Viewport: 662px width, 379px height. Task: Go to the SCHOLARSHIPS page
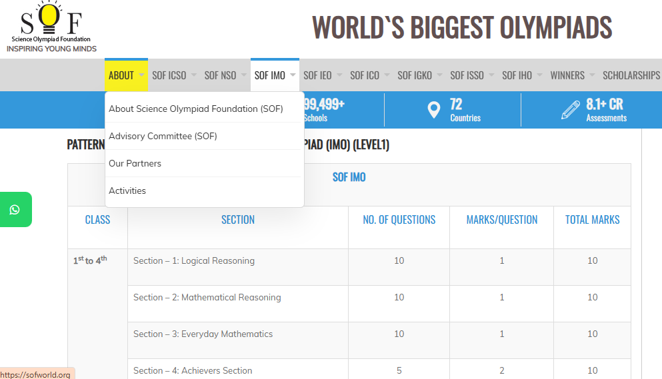click(x=631, y=75)
